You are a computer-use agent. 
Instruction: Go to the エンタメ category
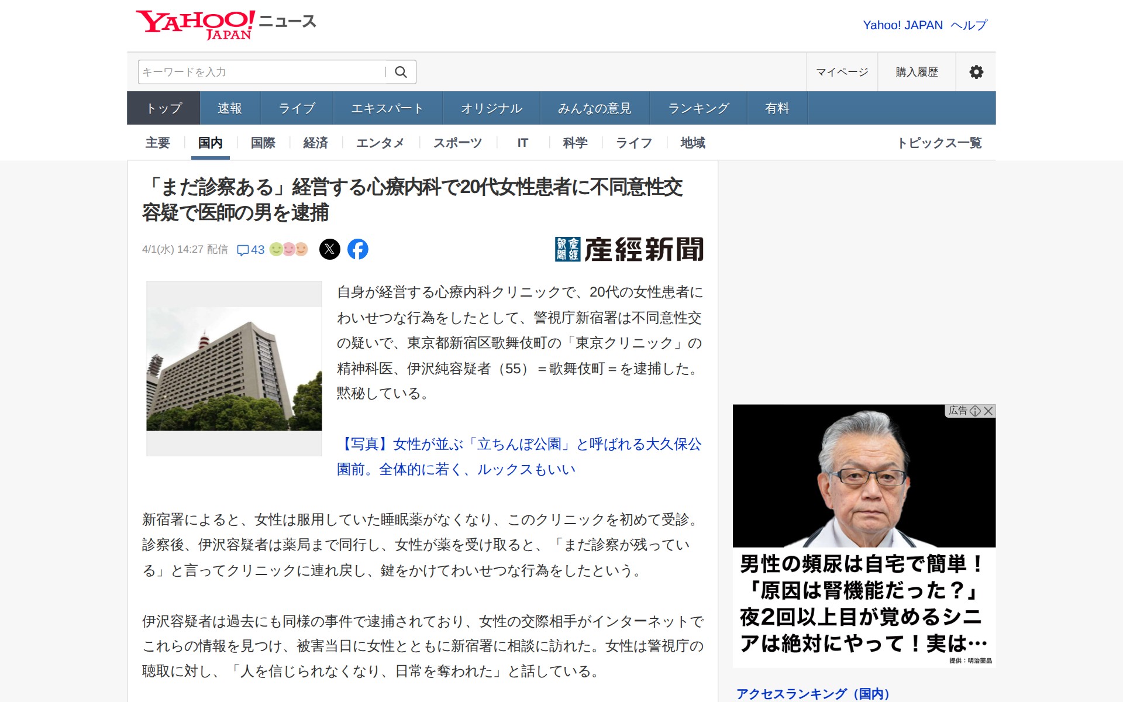pyautogui.click(x=380, y=143)
